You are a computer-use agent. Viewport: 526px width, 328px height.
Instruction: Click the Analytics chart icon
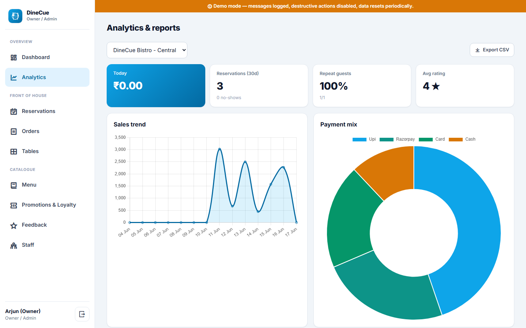[14, 78]
